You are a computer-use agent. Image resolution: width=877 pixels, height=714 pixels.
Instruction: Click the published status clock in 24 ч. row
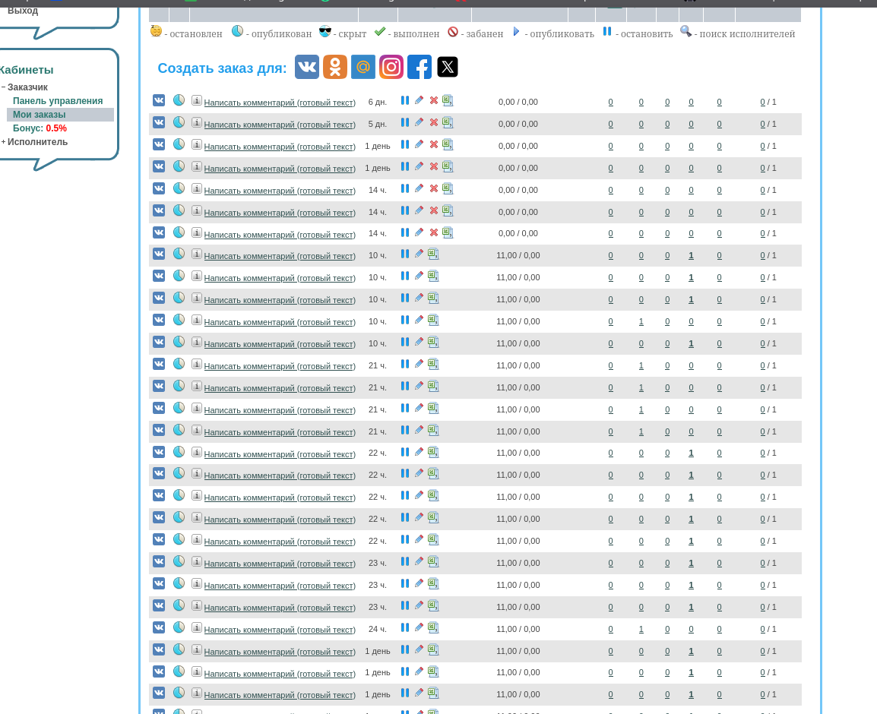pyautogui.click(x=179, y=627)
